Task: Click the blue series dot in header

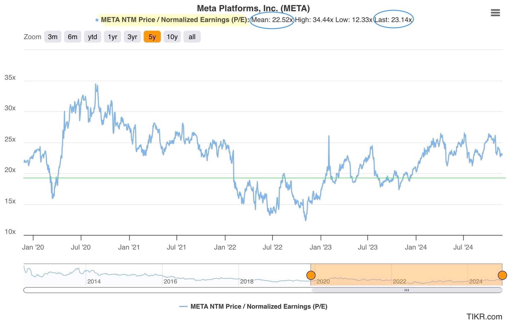Action: [x=97, y=20]
